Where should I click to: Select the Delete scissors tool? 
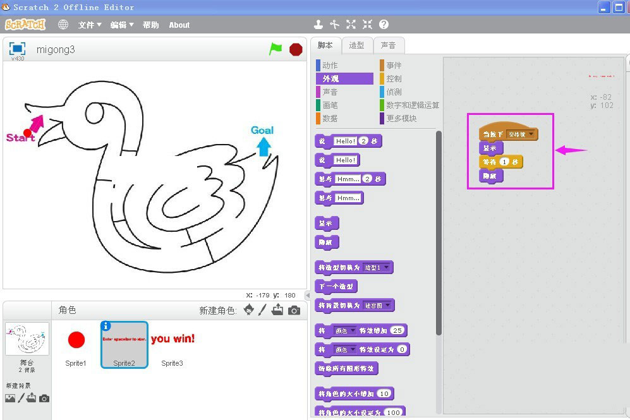click(334, 25)
